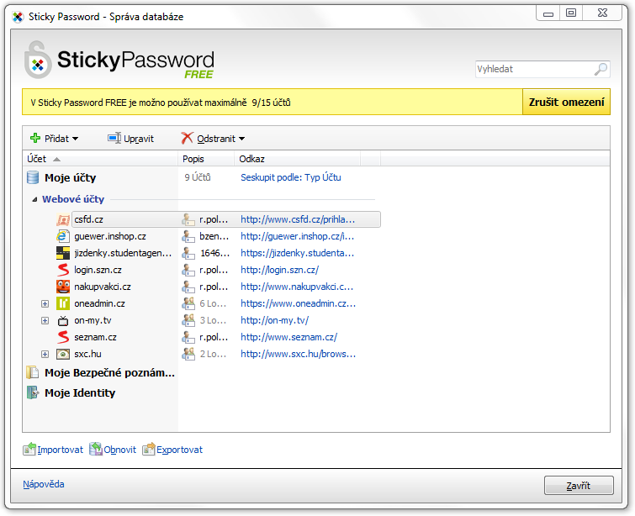Select the Moje Identity tree item
Screen dimensions: 635x516
coord(80,393)
